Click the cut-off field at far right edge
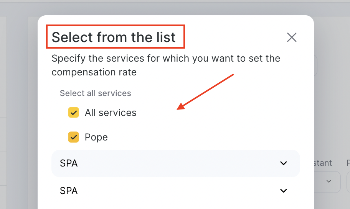 coord(348,181)
